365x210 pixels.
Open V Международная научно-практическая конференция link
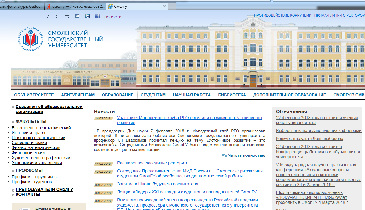(x=318, y=175)
